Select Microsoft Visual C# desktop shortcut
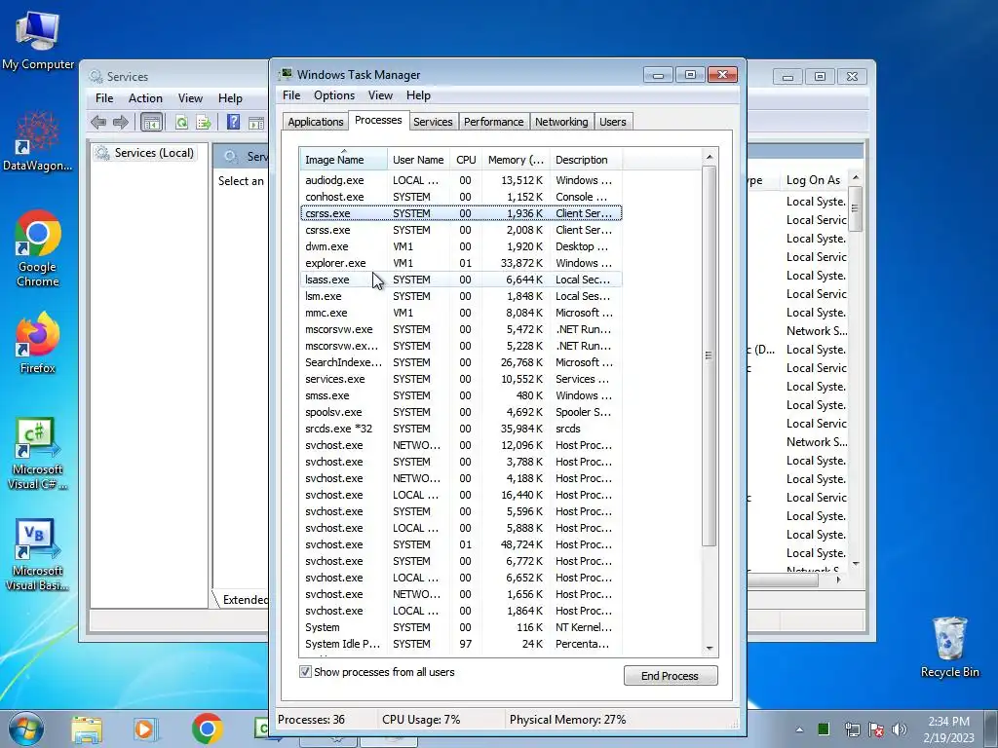Image resolution: width=998 pixels, height=748 pixels. [x=38, y=454]
